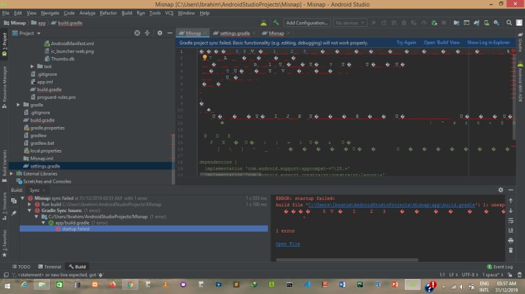Viewport: 525px width, 294px height.
Task: Click Try Again sync link
Action: 406,43
